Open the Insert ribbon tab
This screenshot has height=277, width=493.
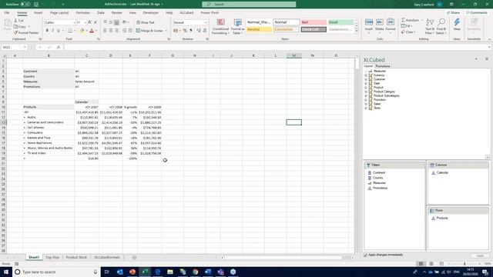(38, 13)
